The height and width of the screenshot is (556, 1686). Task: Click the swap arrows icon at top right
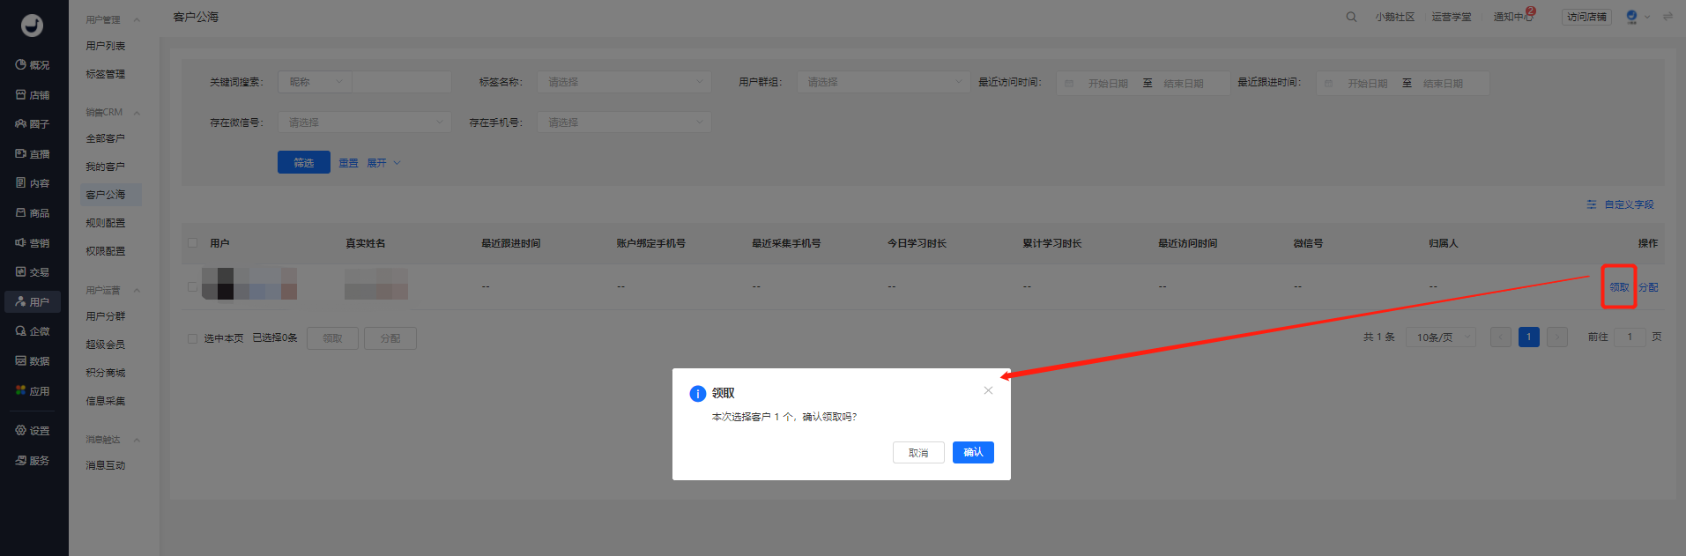click(1667, 17)
